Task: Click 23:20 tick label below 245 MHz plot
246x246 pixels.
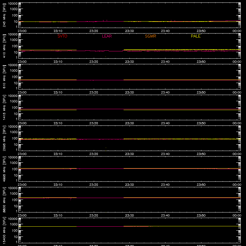Action: coord(94,31)
